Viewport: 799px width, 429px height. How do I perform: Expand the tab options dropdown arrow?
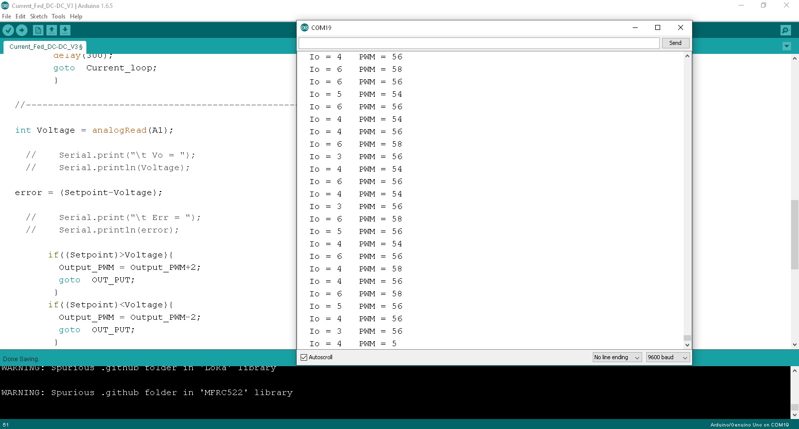pos(787,46)
